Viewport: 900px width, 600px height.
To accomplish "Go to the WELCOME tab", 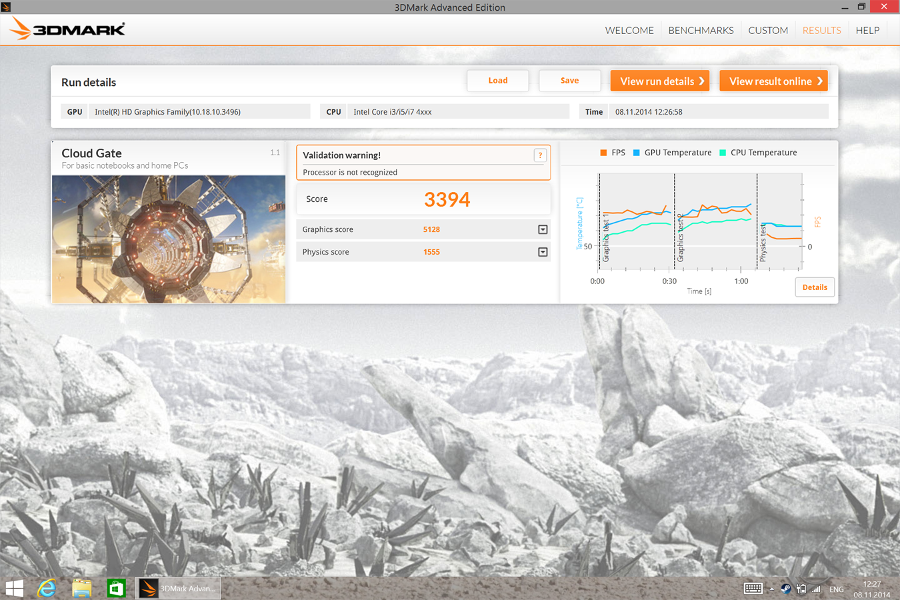I will (x=629, y=30).
